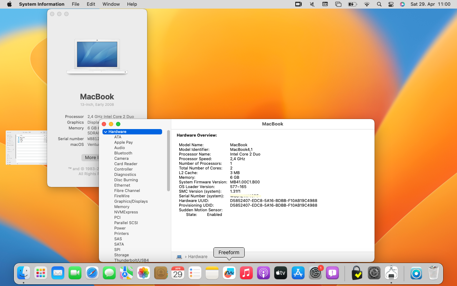The height and width of the screenshot is (286, 457).
Task: Open Apple TV in the Dock
Action: [x=281, y=273]
